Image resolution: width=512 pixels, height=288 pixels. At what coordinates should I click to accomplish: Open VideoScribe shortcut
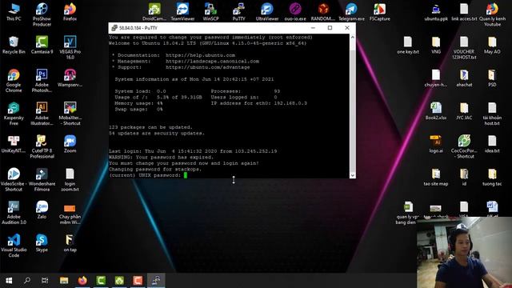click(14, 179)
